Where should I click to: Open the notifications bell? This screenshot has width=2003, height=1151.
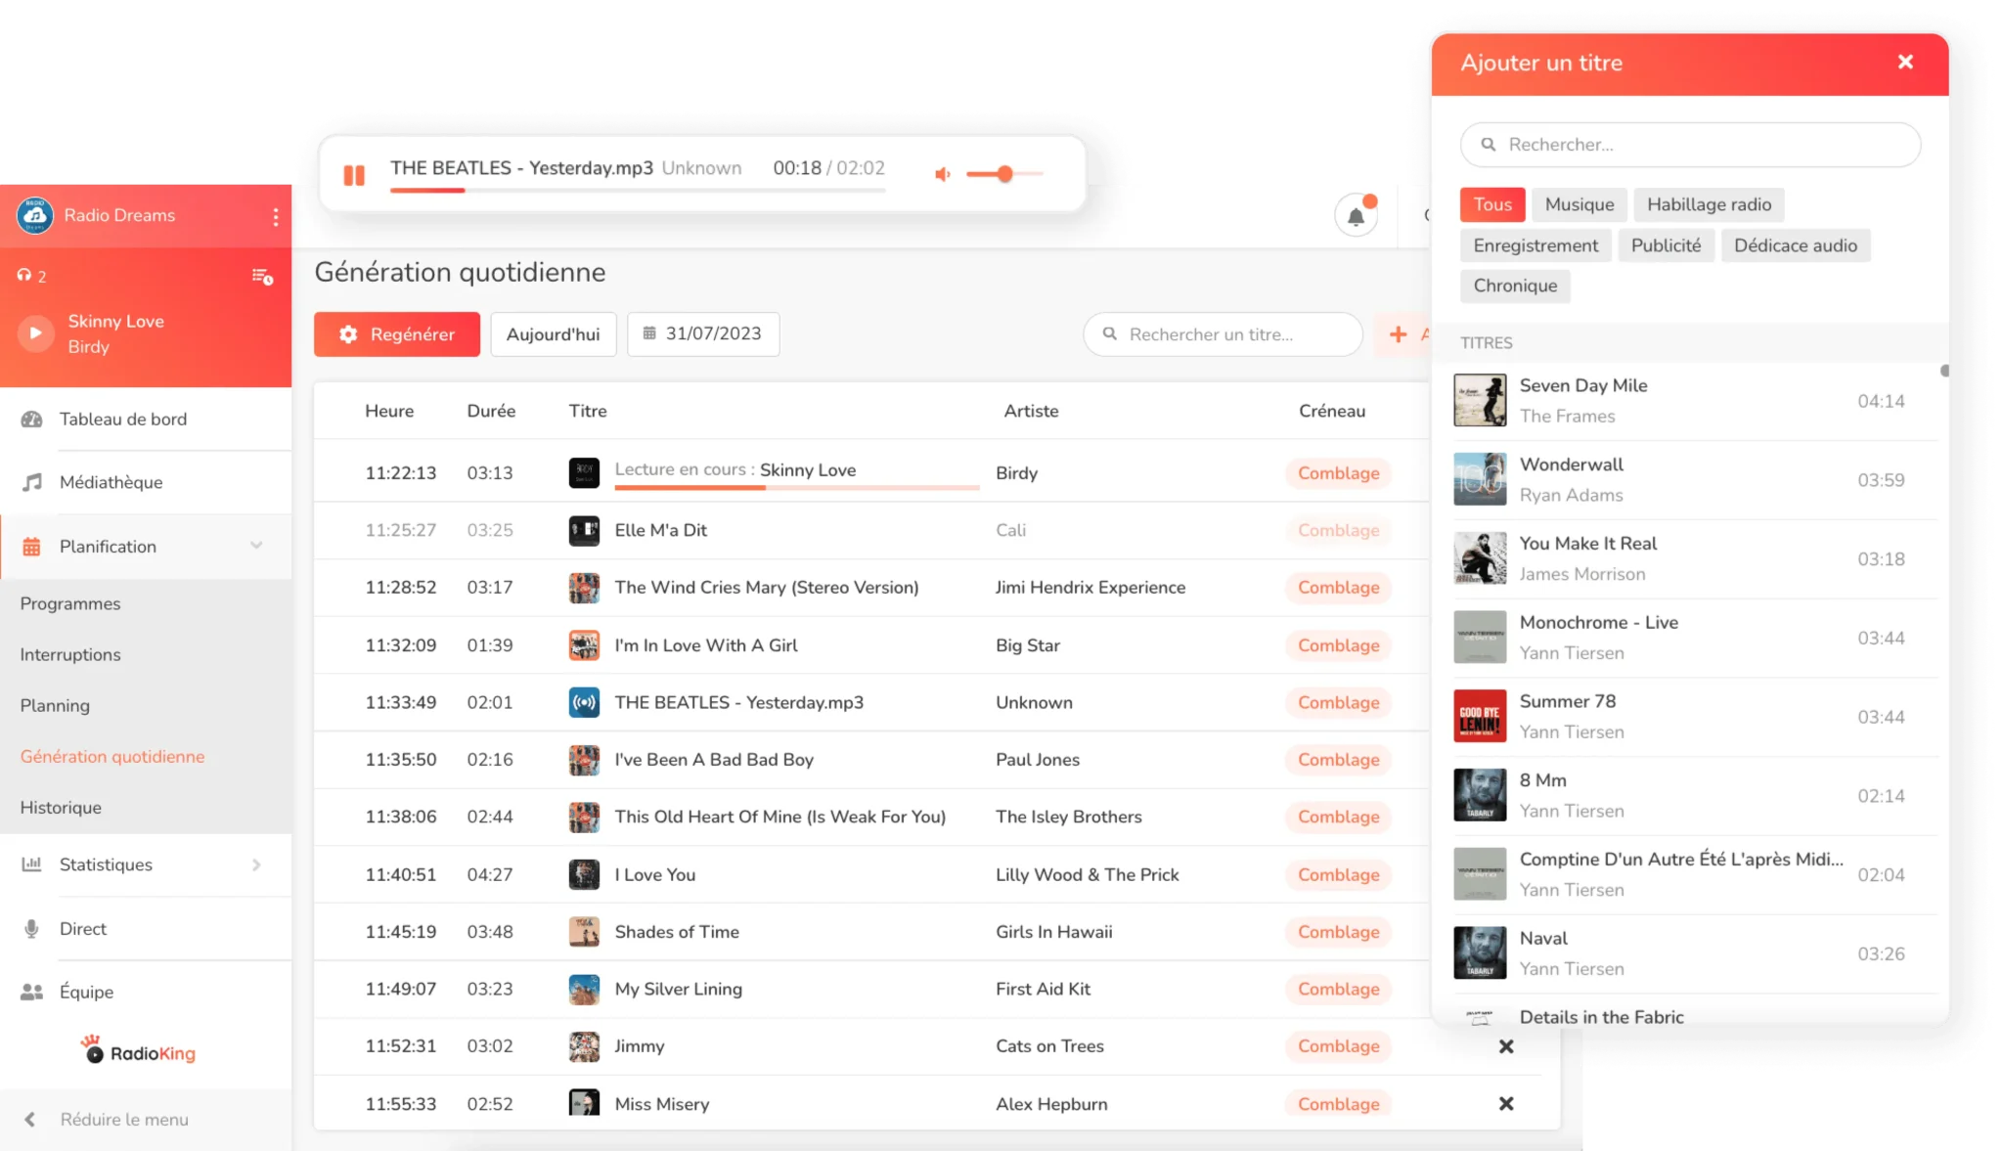1356,216
